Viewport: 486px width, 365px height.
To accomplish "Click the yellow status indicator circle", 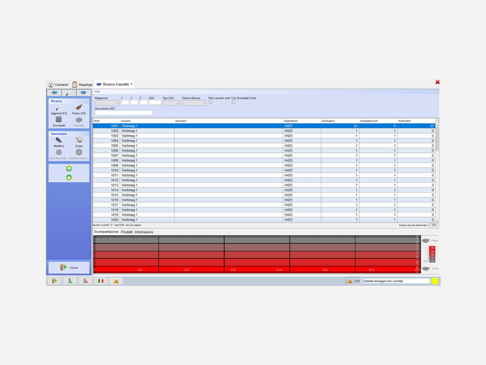I will coord(435,281).
